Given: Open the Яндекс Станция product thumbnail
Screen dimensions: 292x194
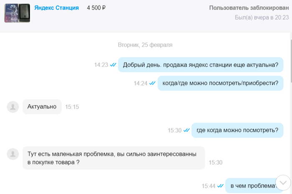Looking at the screenshot, I should click(17, 13).
